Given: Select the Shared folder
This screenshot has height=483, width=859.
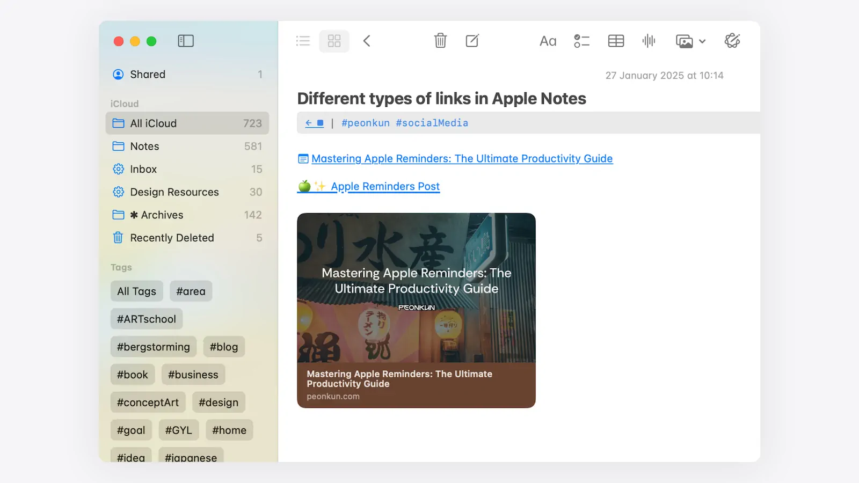Looking at the screenshot, I should 148,75.
